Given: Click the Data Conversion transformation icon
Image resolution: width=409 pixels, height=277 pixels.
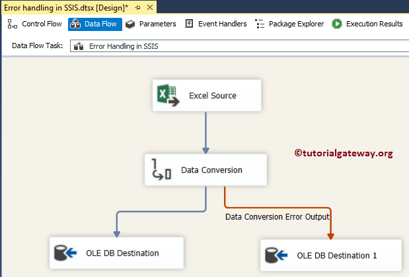Looking at the screenshot, I should [161, 169].
